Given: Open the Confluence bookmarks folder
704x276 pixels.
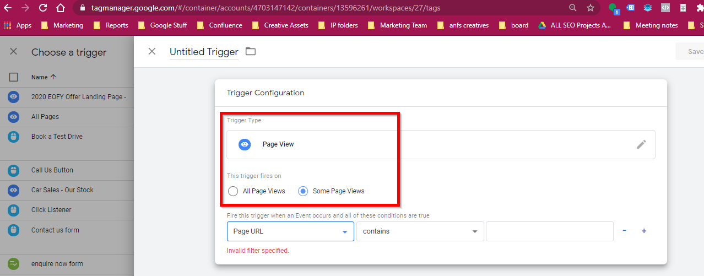Looking at the screenshot, I should pyautogui.click(x=219, y=25).
